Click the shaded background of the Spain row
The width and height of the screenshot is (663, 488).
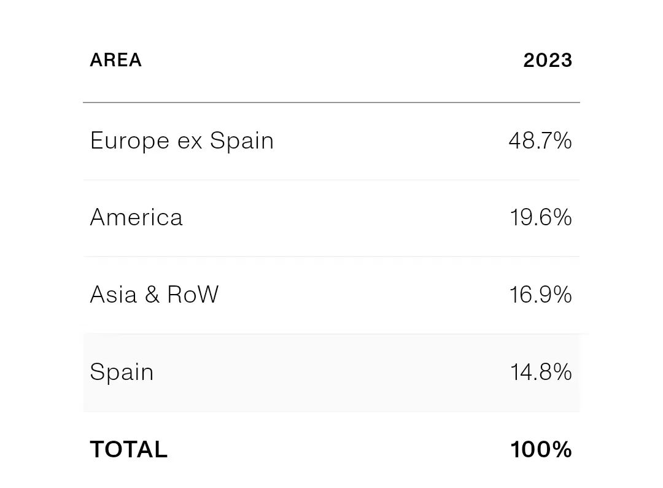(x=331, y=373)
